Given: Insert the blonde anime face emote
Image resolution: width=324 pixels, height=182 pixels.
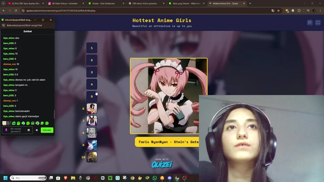Looking at the screenshot, I should tap(4, 123).
